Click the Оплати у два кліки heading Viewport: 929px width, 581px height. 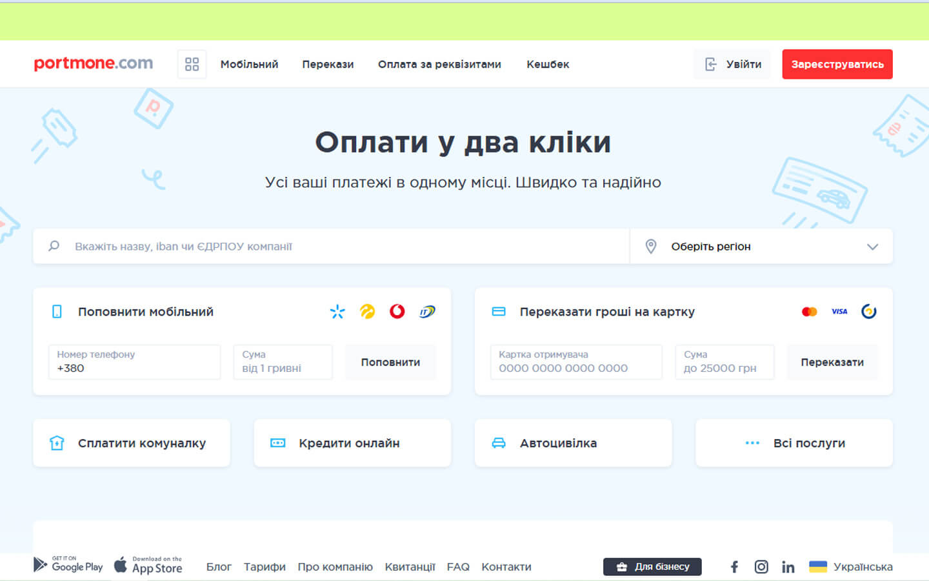point(463,142)
